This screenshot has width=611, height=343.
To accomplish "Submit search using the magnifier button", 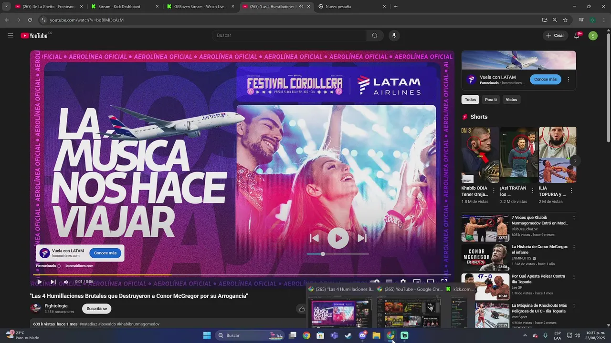I will click(375, 35).
